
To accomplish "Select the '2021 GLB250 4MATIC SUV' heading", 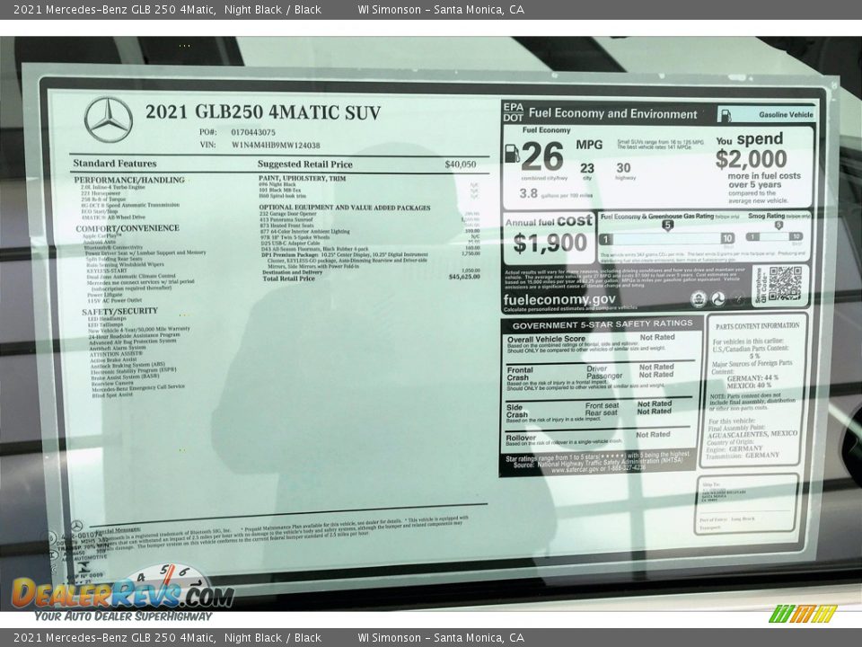I will (x=263, y=112).
